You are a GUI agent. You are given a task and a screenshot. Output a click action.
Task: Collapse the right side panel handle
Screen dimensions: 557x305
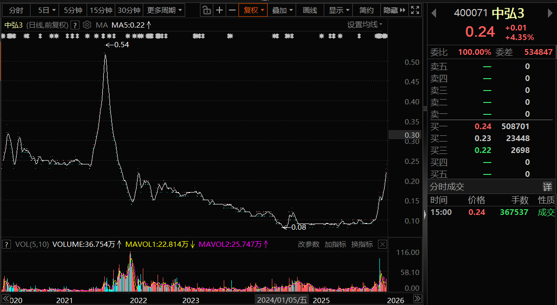point(425,214)
